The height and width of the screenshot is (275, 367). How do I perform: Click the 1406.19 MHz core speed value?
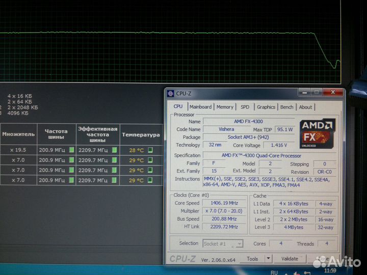click(224, 203)
